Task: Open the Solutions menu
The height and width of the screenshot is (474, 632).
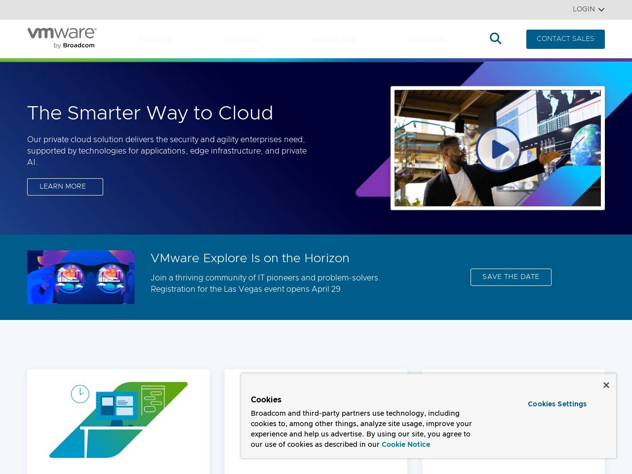Action: tap(241, 39)
